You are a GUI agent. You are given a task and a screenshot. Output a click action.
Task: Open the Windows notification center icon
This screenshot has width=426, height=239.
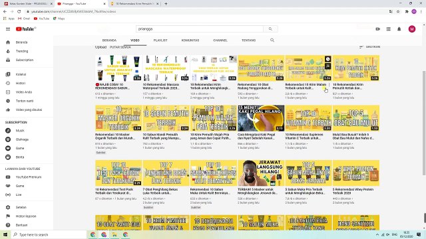(x=419, y=234)
